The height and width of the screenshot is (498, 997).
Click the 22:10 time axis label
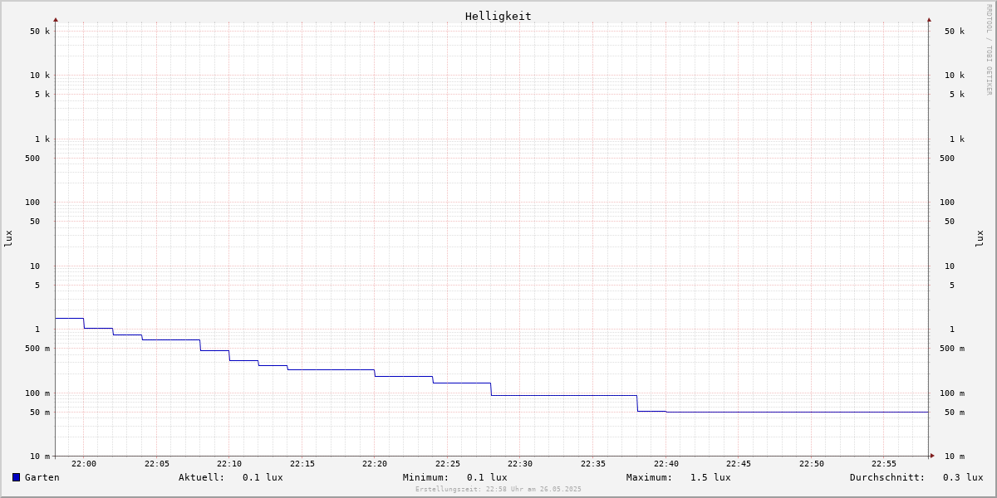229,464
